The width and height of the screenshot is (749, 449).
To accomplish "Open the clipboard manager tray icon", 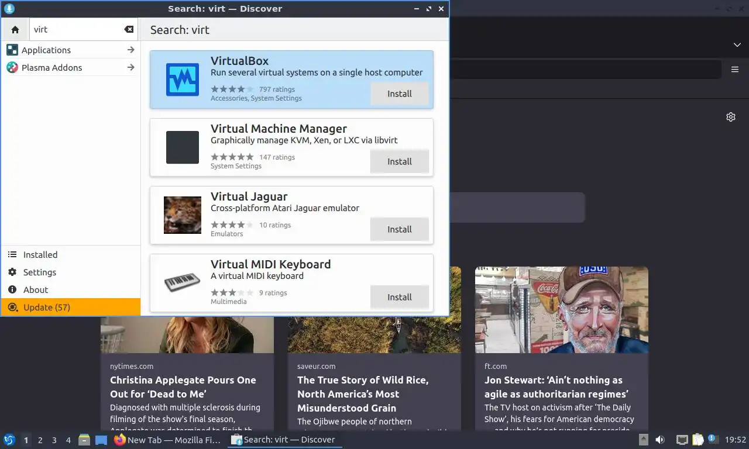I will [698, 440].
